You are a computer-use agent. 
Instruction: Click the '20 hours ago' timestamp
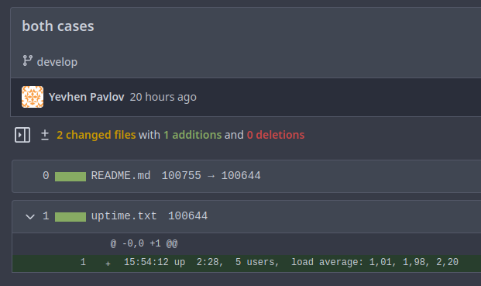(163, 97)
